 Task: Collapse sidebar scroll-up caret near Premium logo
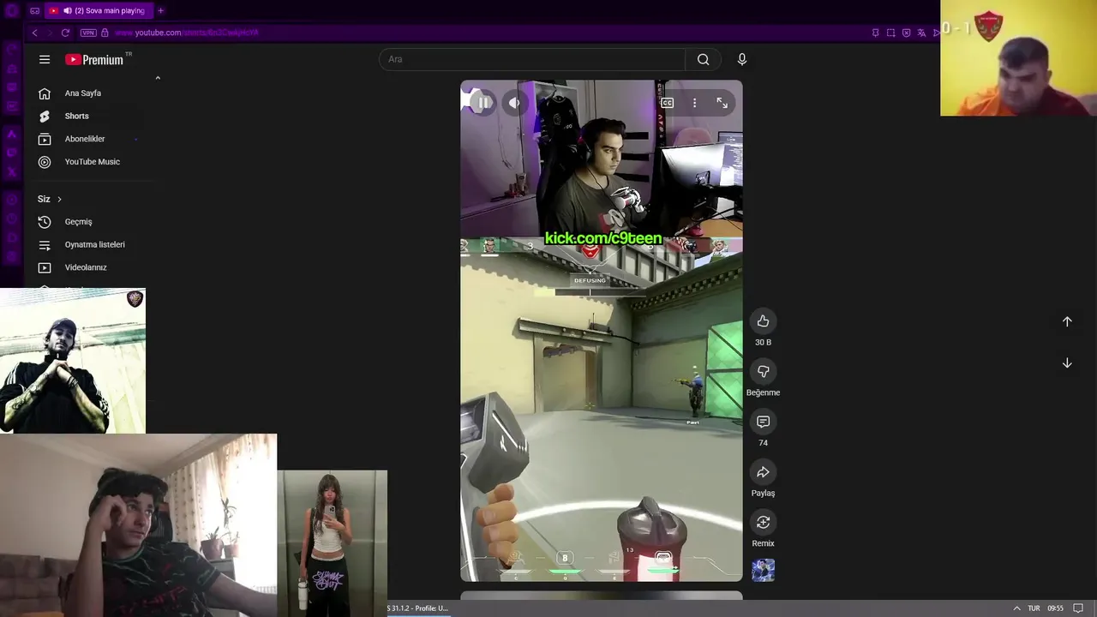[158, 78]
